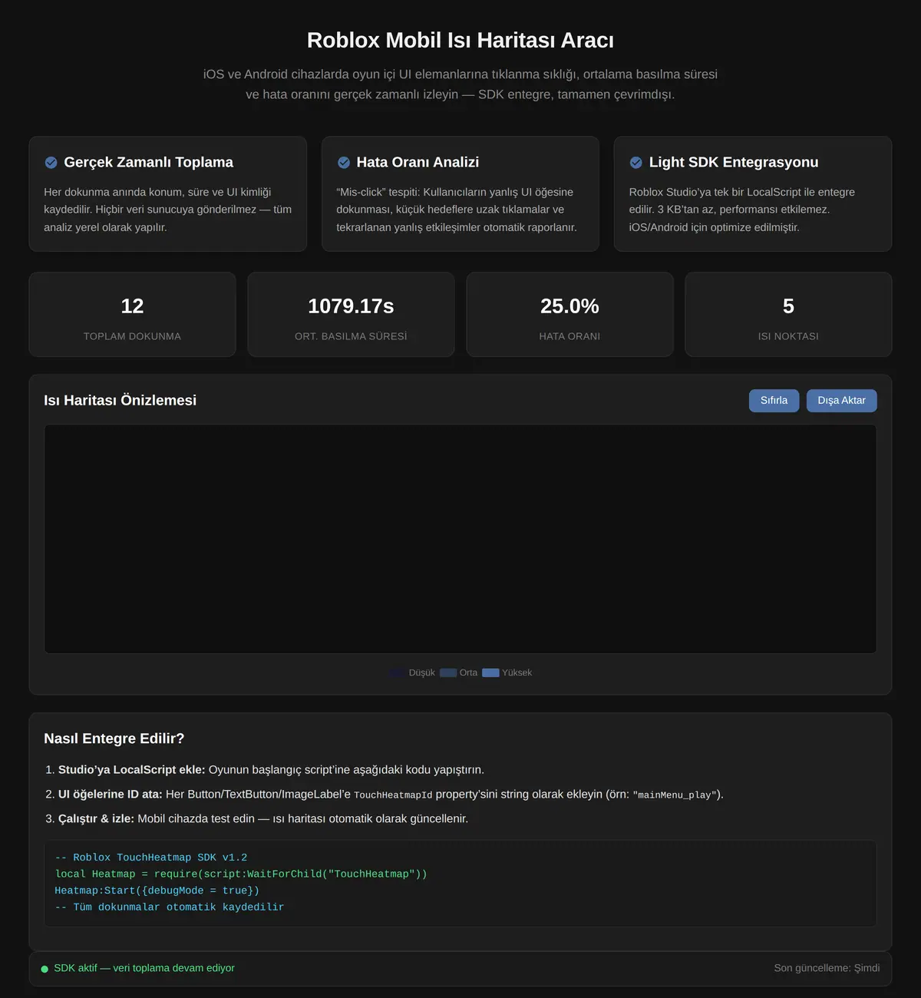The height and width of the screenshot is (998, 921).
Task: Click the Isı Haritası Önizlemesi heading
Action: (120, 400)
